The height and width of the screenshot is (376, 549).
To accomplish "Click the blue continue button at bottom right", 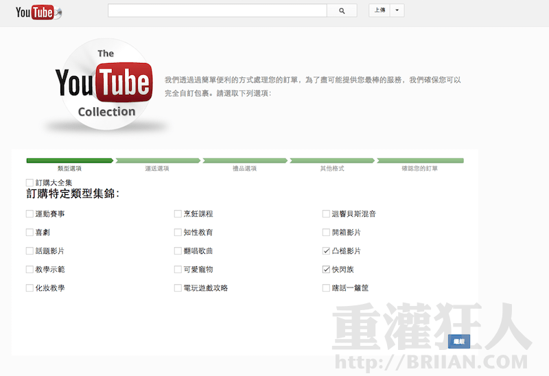I will (x=458, y=341).
